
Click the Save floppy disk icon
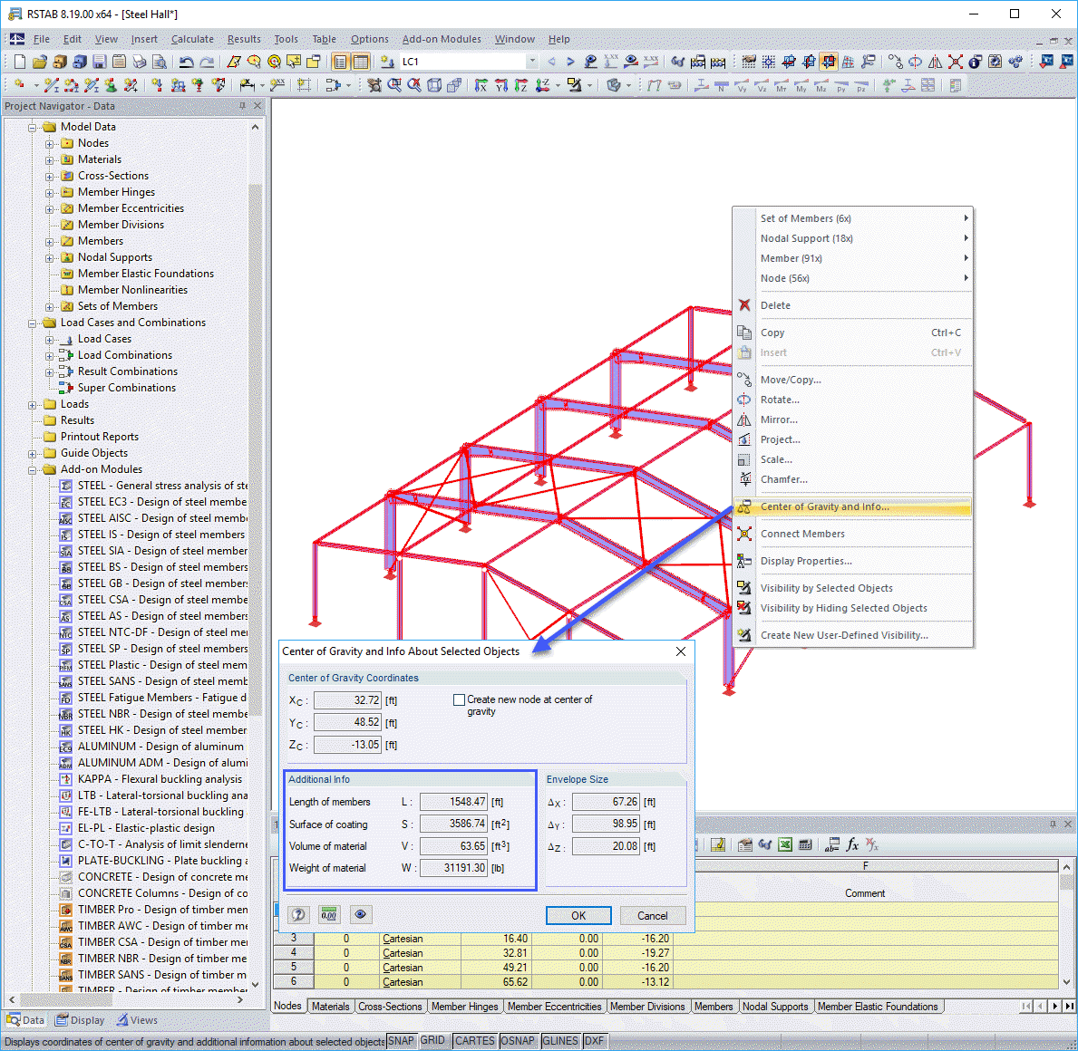[100, 62]
